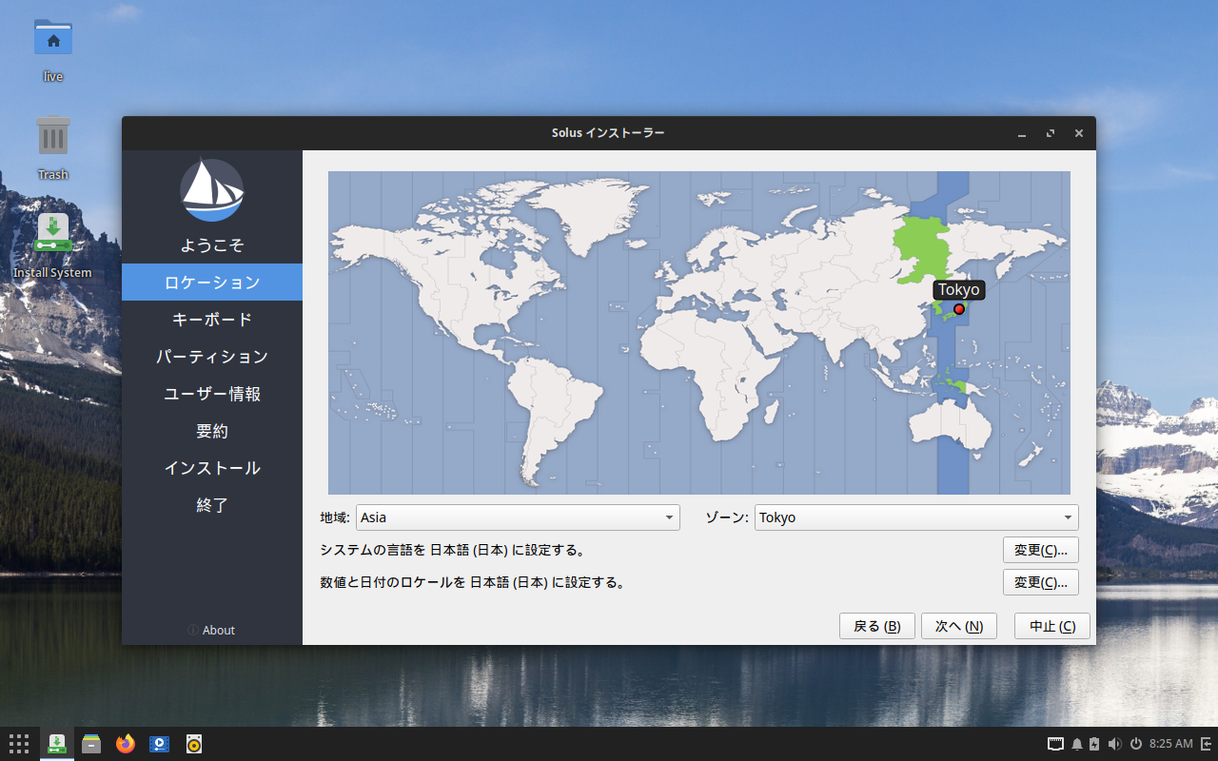This screenshot has height=761, width=1218.
Task: Click the wired network tray icon
Action: (1055, 744)
